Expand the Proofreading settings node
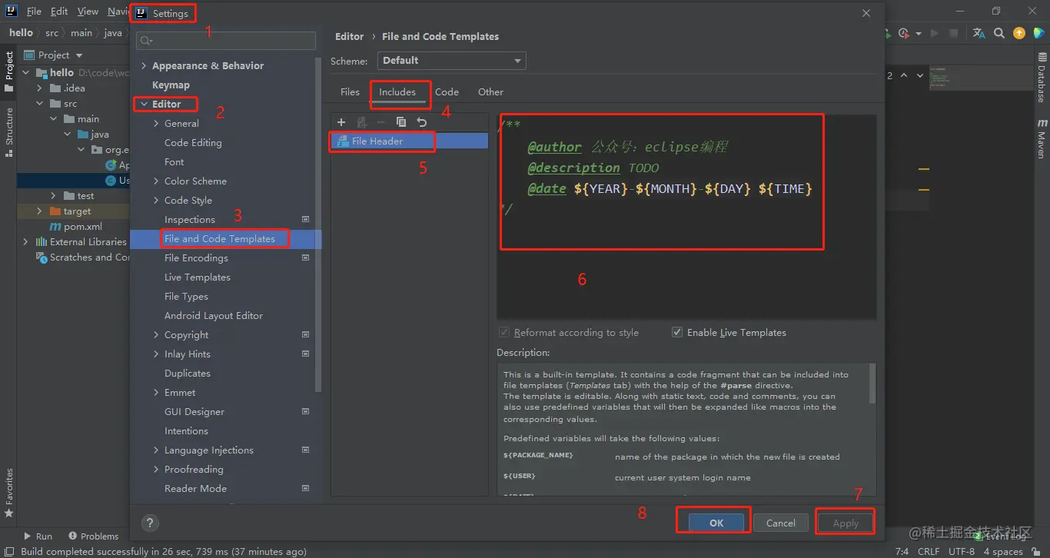This screenshot has height=558, width=1050. pos(156,469)
